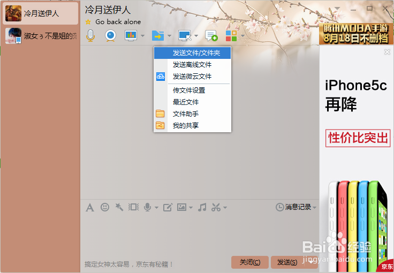394x273 pixels.
Task: Click the 'Go back alone' signature text
Action: click(118, 22)
